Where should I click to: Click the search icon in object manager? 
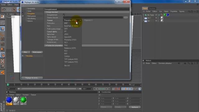coord(189,12)
